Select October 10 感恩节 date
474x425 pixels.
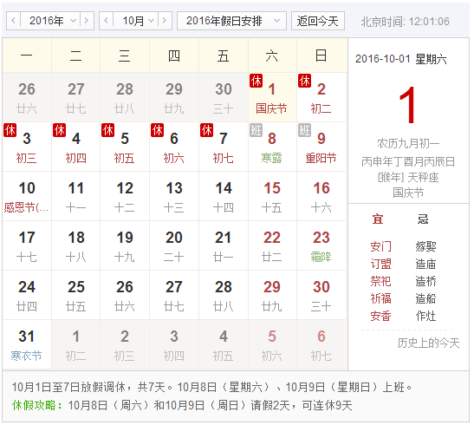27,196
